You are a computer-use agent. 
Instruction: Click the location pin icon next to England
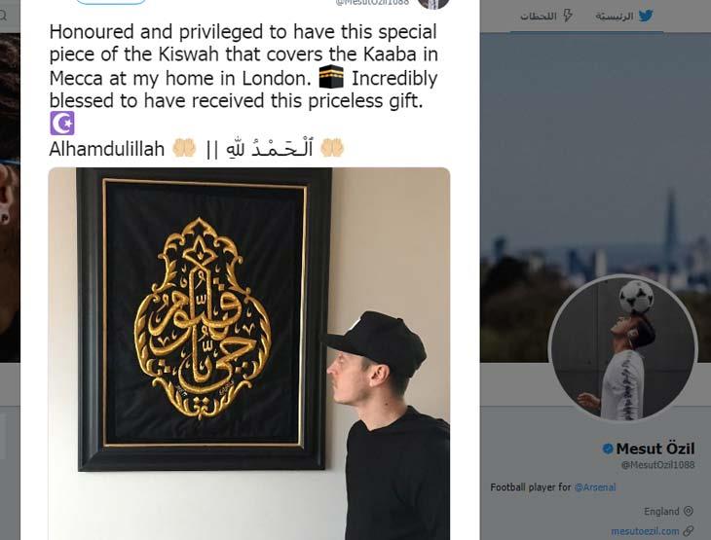tap(688, 511)
